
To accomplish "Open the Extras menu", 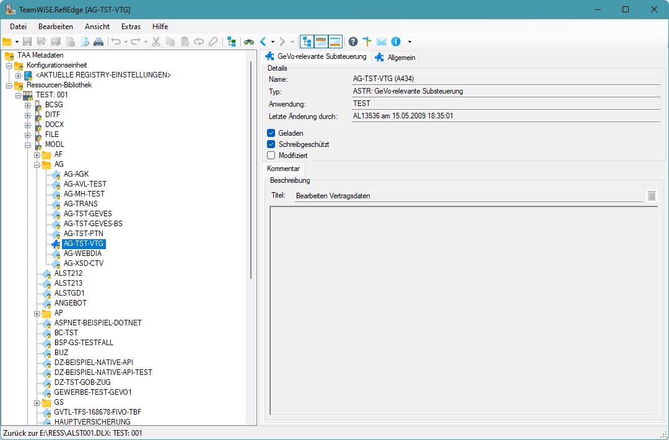I will coord(131,27).
